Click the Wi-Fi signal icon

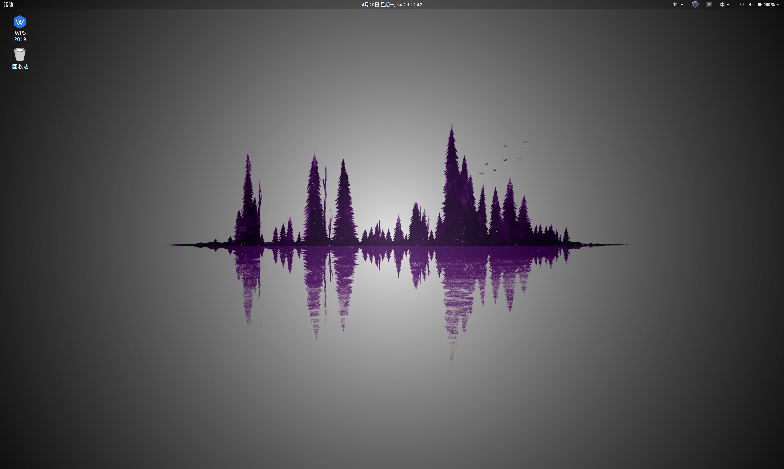click(742, 4)
